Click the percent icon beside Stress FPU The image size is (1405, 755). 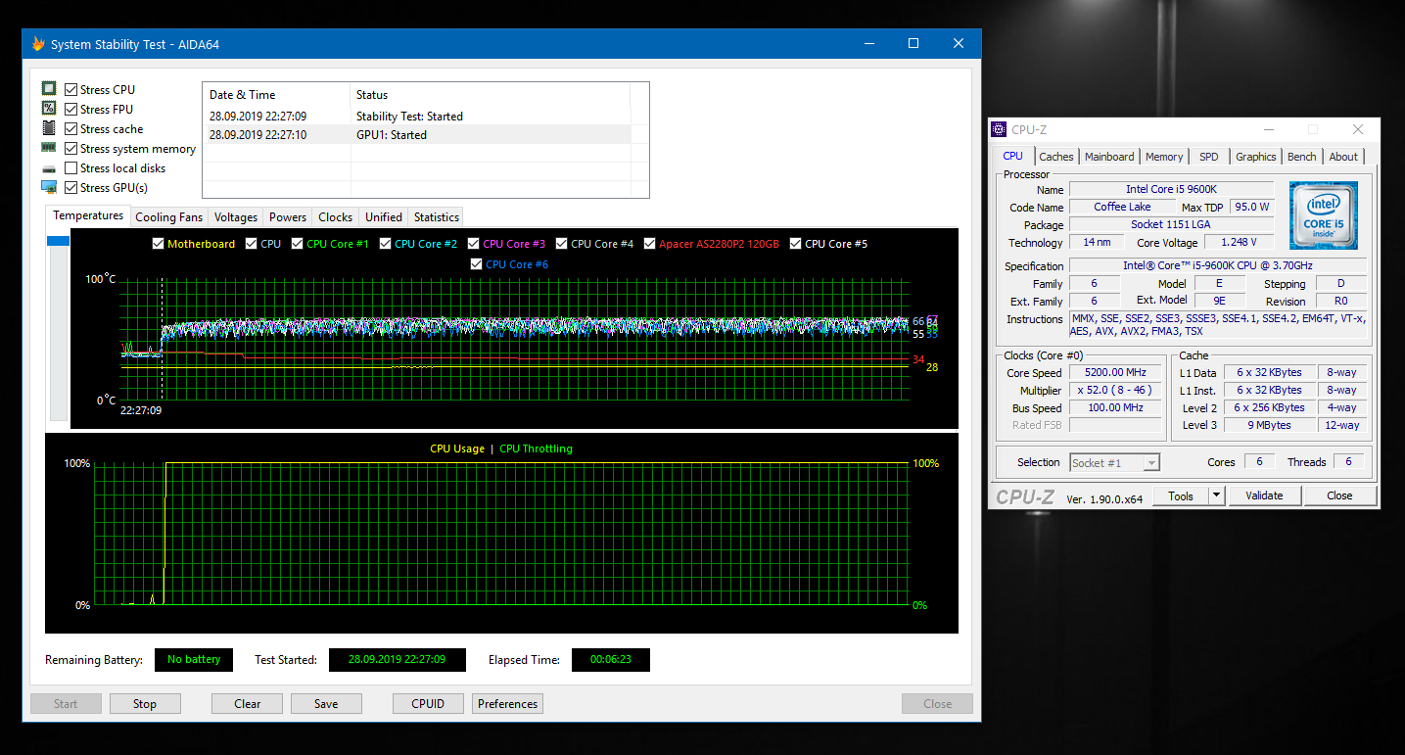[x=49, y=109]
